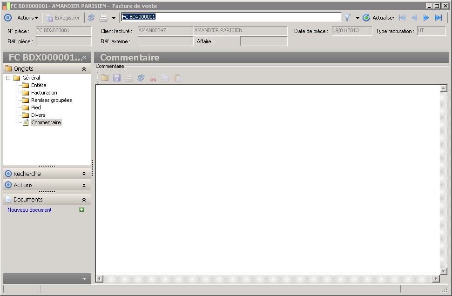The image size is (452, 296).
Task: Click the Réf. pièce field
Action: pyautogui.click(x=63, y=41)
